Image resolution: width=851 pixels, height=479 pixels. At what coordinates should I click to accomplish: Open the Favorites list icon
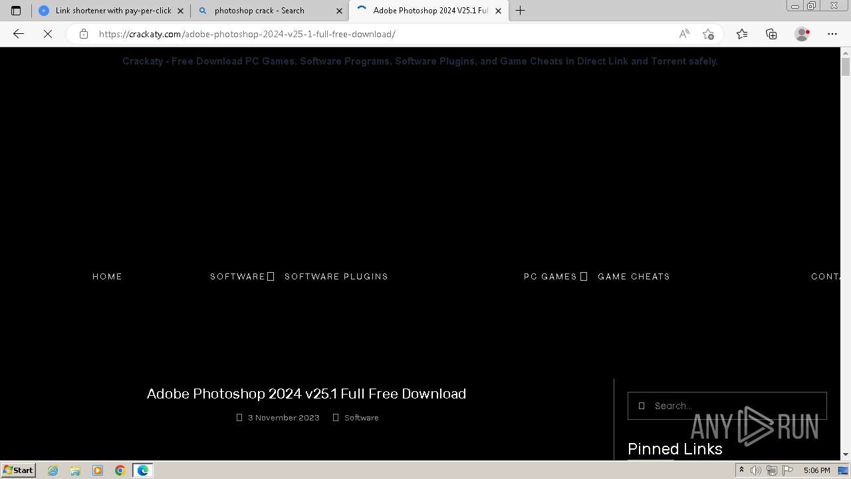click(742, 34)
